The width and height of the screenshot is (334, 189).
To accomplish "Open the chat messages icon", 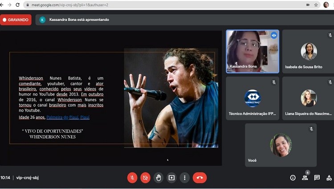I will point(317,178).
